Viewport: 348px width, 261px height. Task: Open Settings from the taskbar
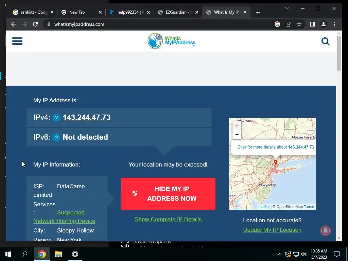75,254
